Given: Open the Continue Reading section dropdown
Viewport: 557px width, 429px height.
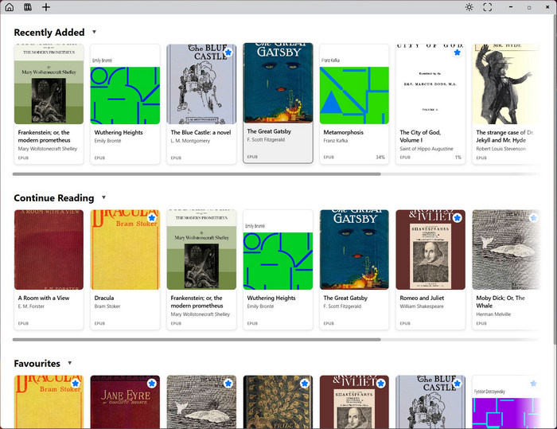Looking at the screenshot, I should pyautogui.click(x=103, y=197).
